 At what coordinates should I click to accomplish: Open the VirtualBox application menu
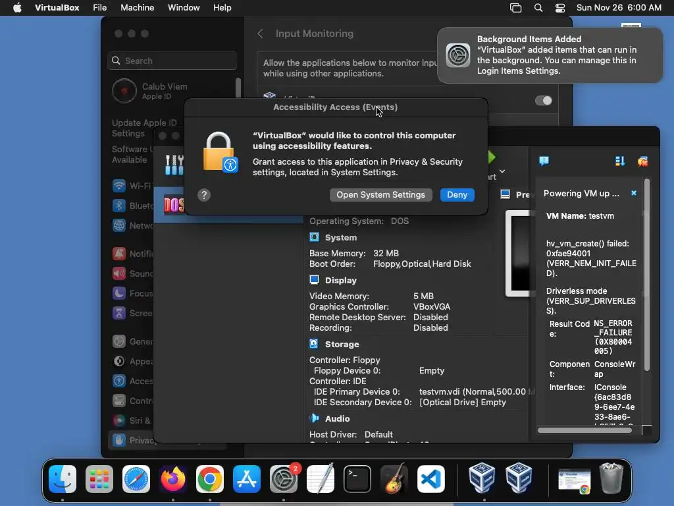pyautogui.click(x=57, y=8)
